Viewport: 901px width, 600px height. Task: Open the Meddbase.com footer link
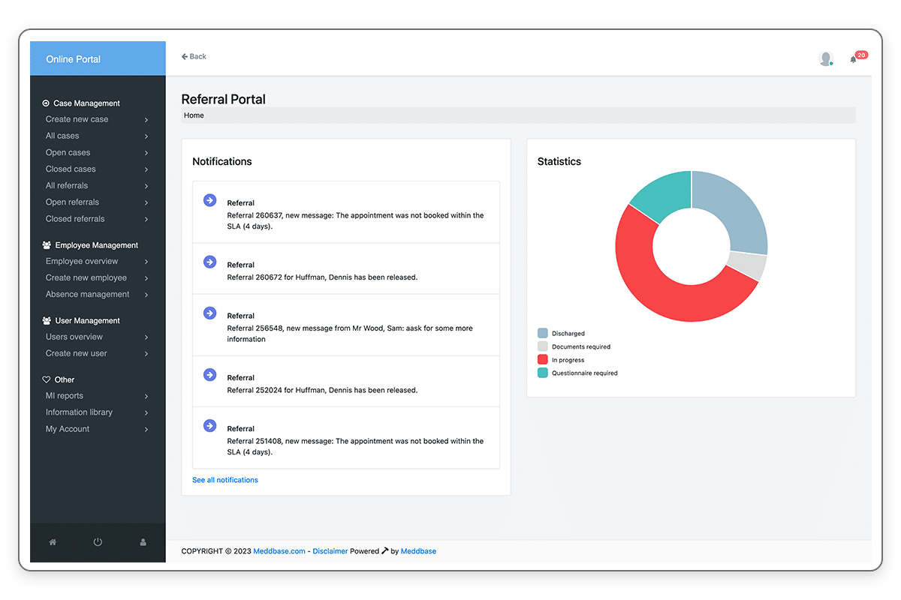click(279, 551)
